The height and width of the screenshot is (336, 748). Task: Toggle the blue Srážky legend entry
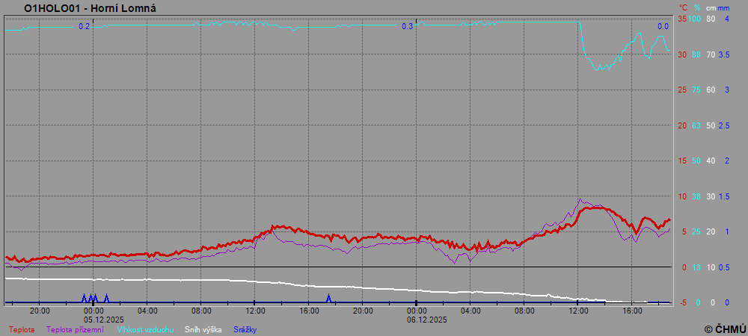pyautogui.click(x=245, y=329)
